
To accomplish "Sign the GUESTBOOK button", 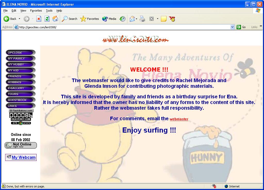I will (21, 100).
